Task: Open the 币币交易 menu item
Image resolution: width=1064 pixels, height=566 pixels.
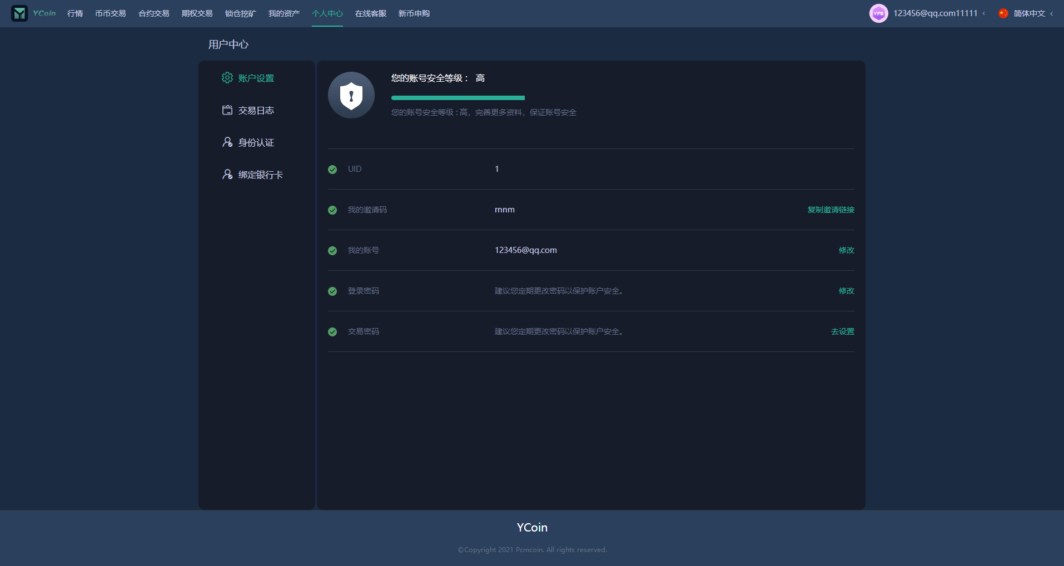Action: tap(110, 13)
